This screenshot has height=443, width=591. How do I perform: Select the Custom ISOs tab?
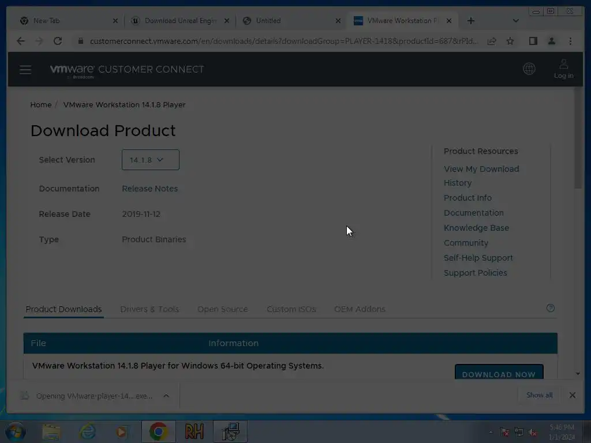click(291, 309)
